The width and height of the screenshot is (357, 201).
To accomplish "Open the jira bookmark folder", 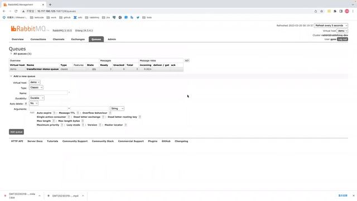I will pyautogui.click(x=106, y=17).
